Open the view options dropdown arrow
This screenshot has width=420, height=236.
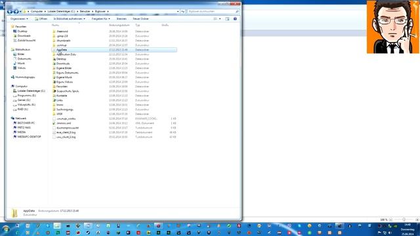coord(220,19)
